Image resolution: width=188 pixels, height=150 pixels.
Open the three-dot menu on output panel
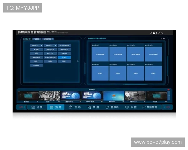163,39
